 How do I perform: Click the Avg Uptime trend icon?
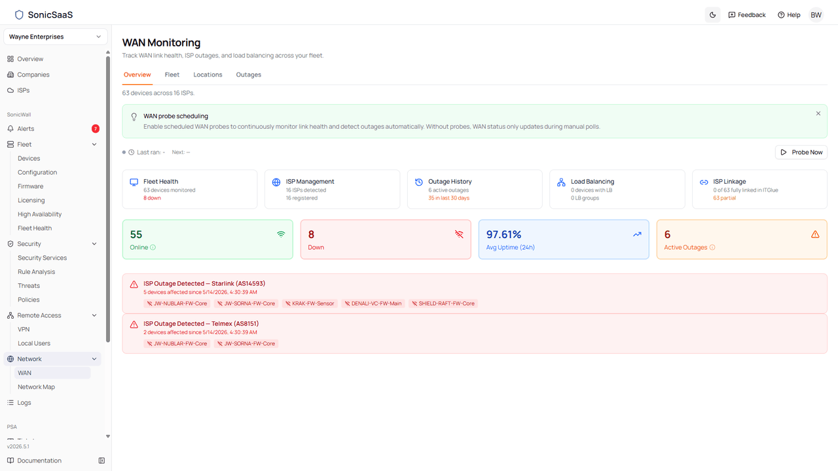coord(637,234)
